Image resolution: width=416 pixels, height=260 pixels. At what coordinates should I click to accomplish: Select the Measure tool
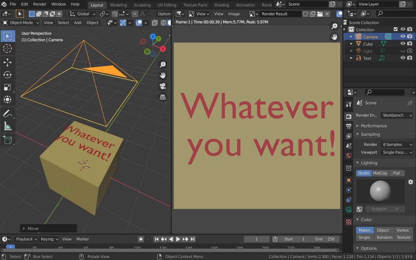coord(7,126)
